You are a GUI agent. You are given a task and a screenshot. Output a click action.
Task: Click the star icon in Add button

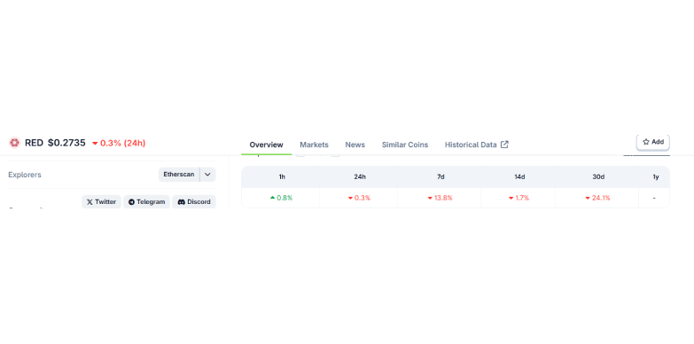pos(646,142)
